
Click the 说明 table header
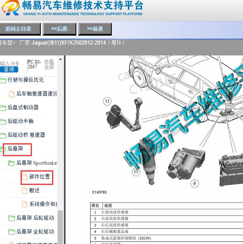[108, 206]
